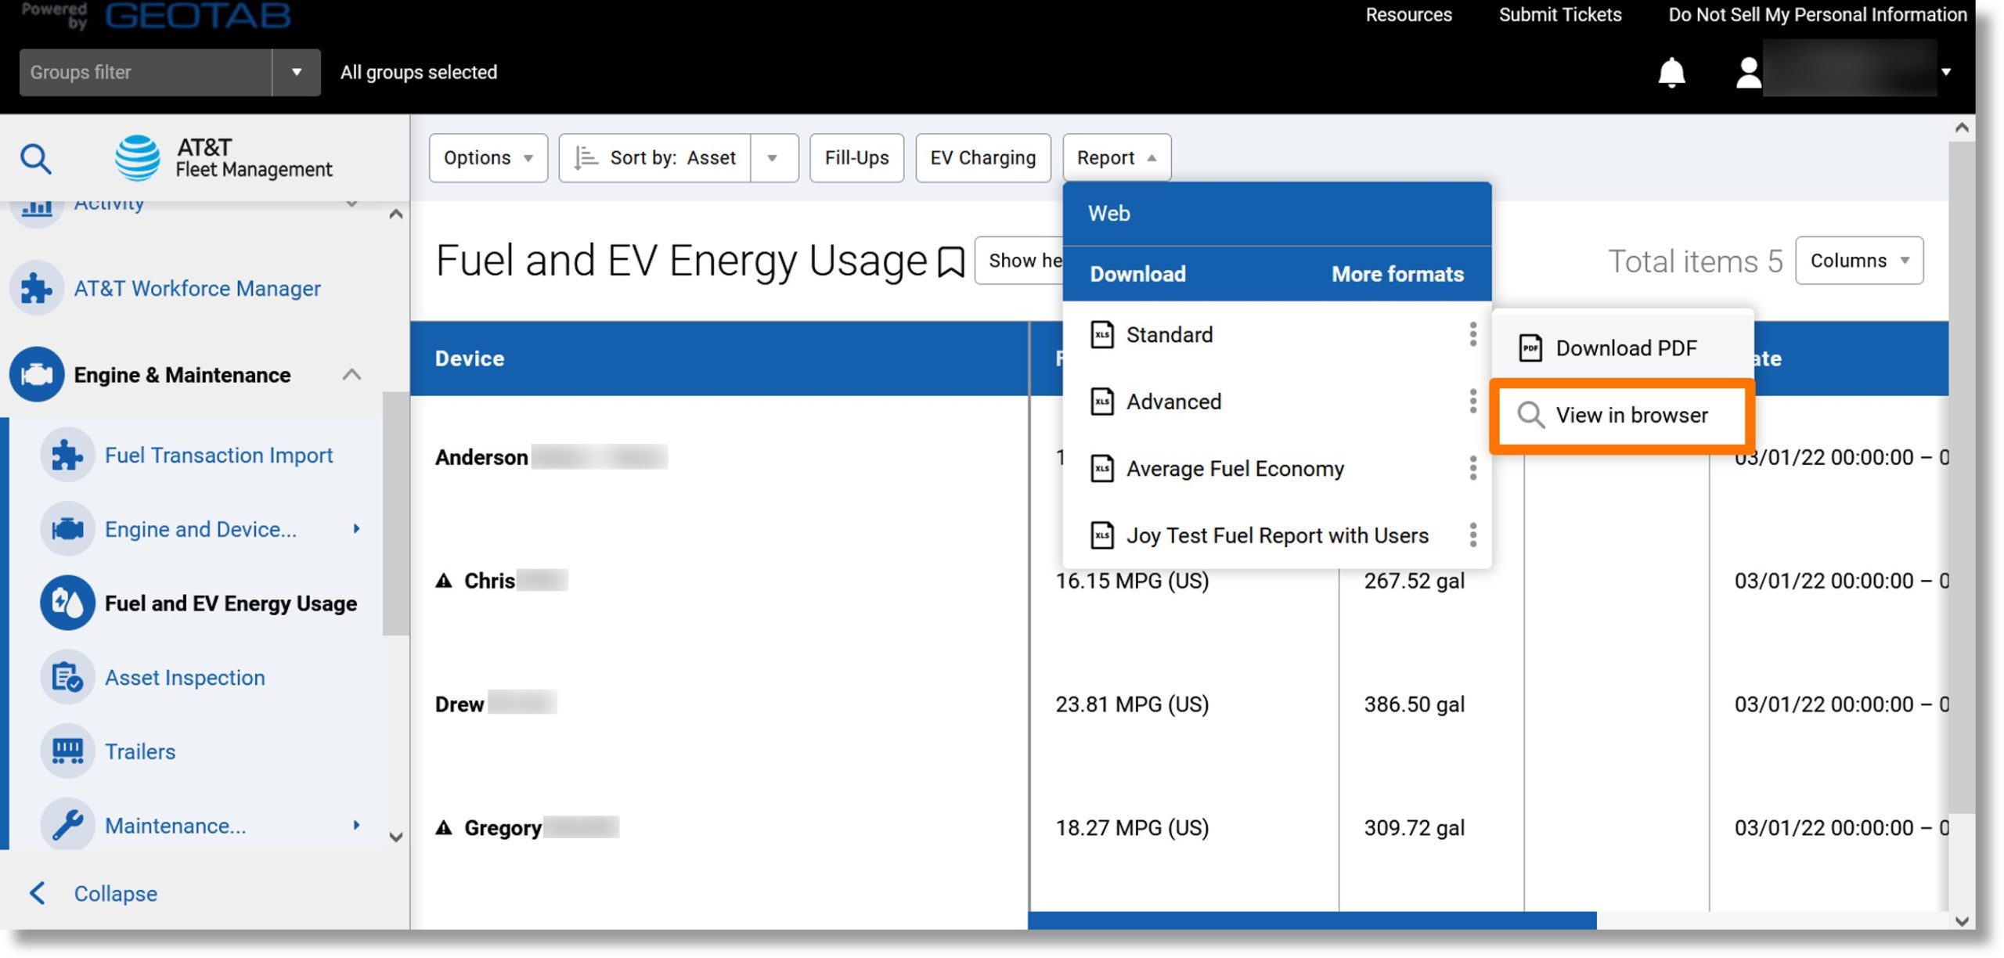Viewport: 2004px width, 958px height.
Task: Open the Columns dropdown
Action: pos(1859,261)
